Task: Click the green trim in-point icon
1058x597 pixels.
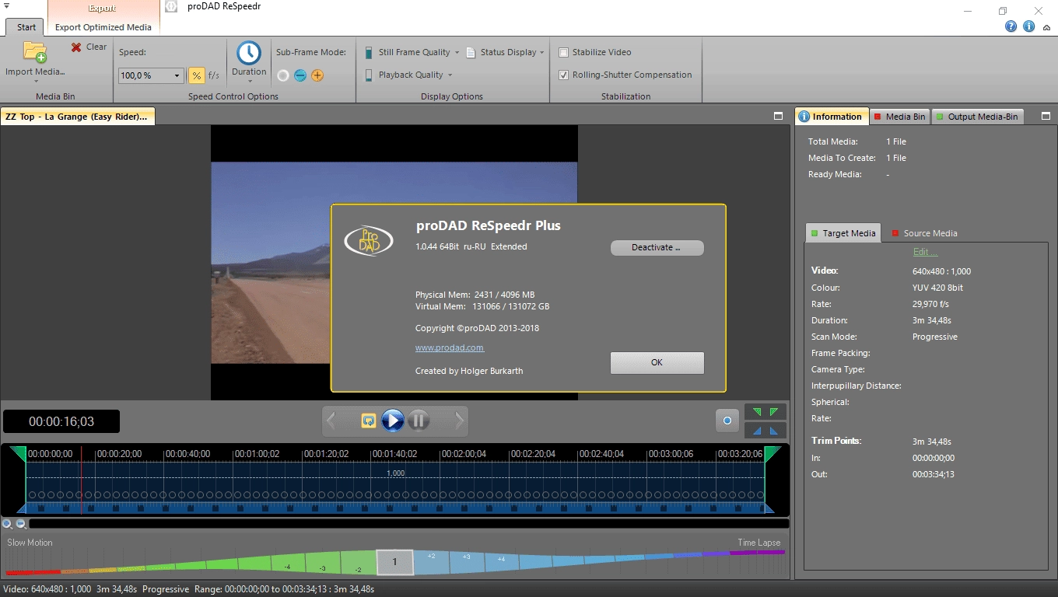Action: tap(757, 411)
